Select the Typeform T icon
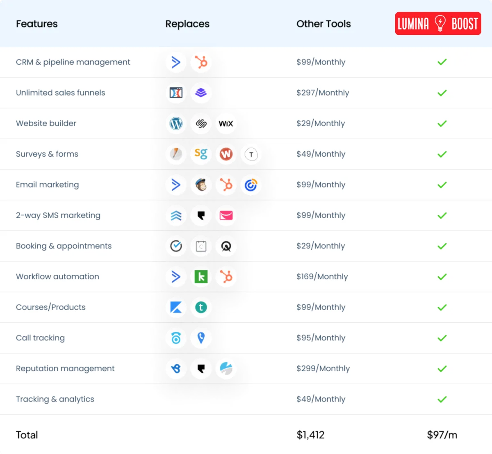This screenshot has width=492, height=454. [251, 154]
